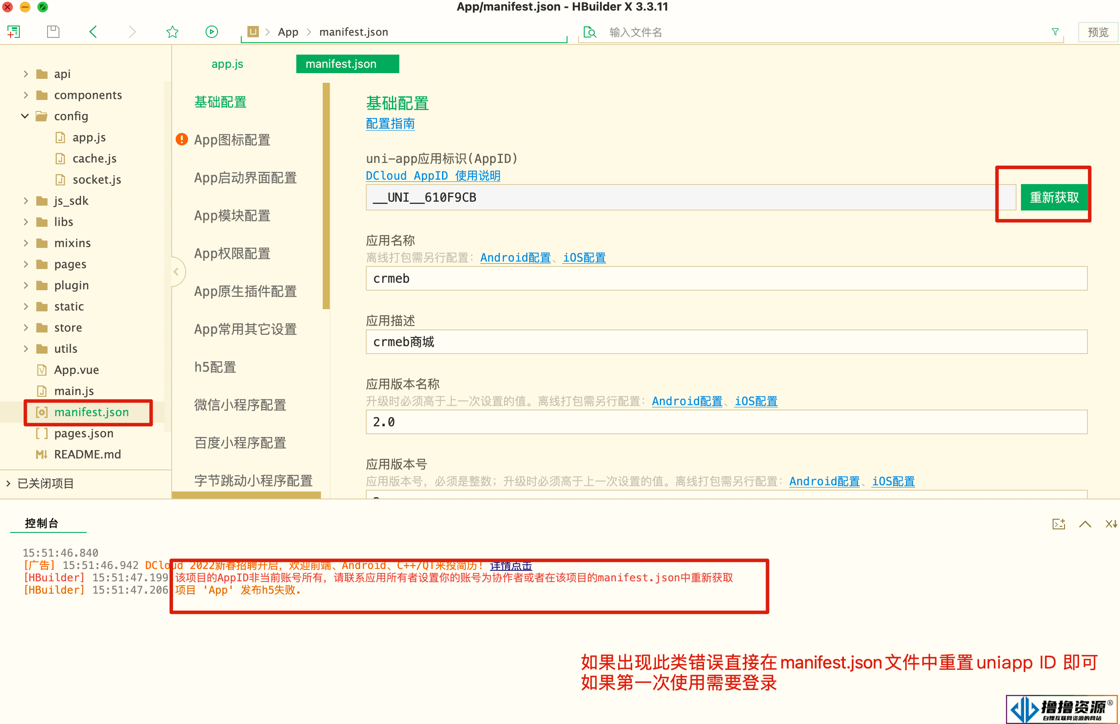Open the 基础配置 section

[x=221, y=102]
